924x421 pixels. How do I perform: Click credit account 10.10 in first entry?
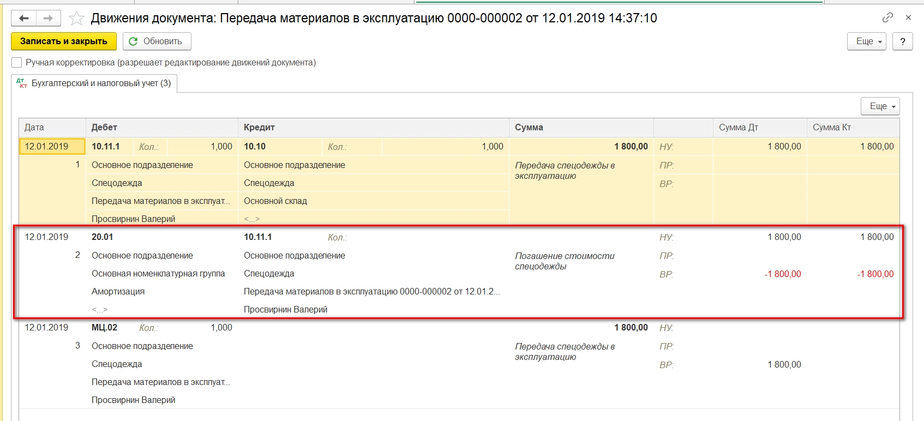point(255,147)
